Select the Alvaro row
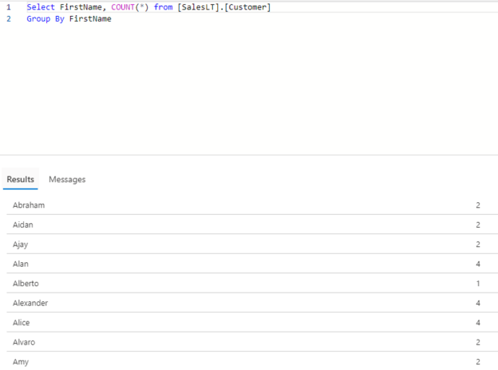Image resolution: width=498 pixels, height=370 pixels. pos(252,342)
